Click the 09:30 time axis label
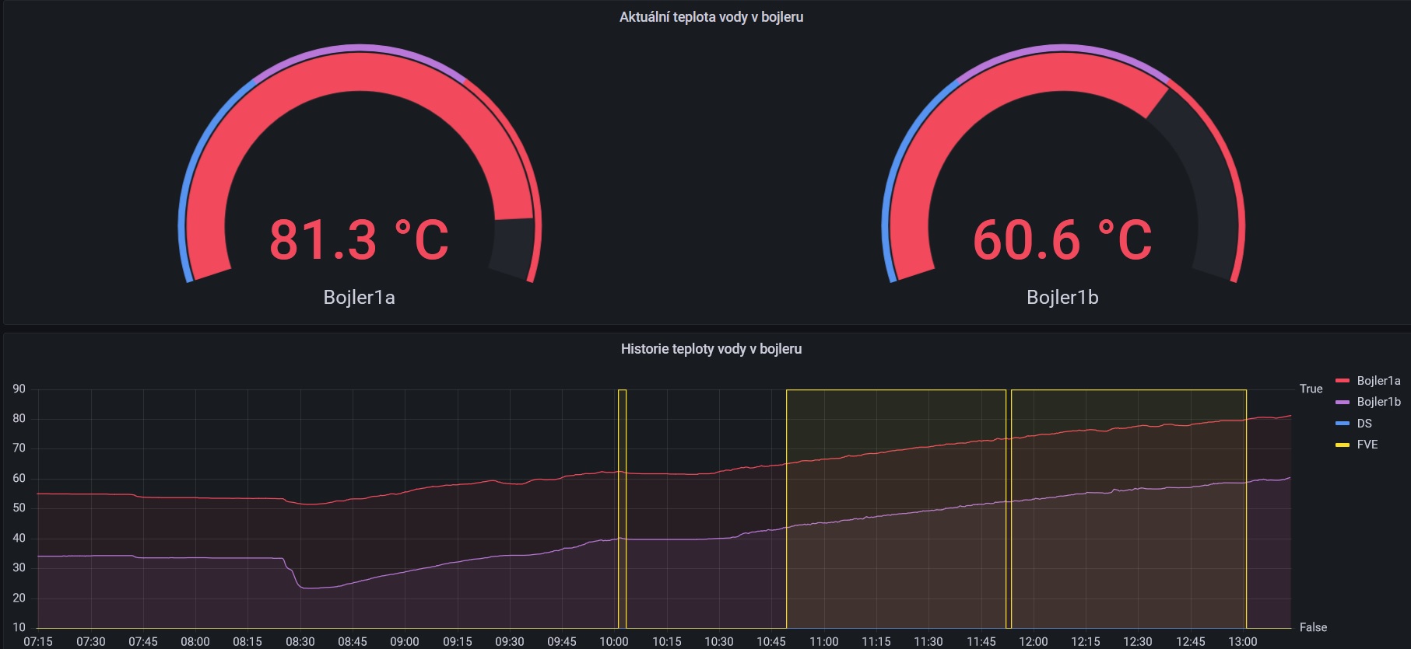This screenshot has height=649, width=1411. [x=510, y=641]
